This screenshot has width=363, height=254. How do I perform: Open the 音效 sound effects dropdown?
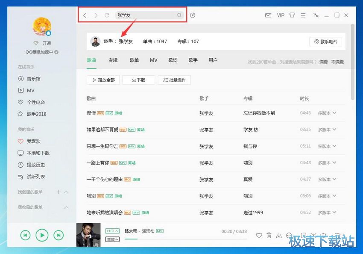[x=112, y=239]
